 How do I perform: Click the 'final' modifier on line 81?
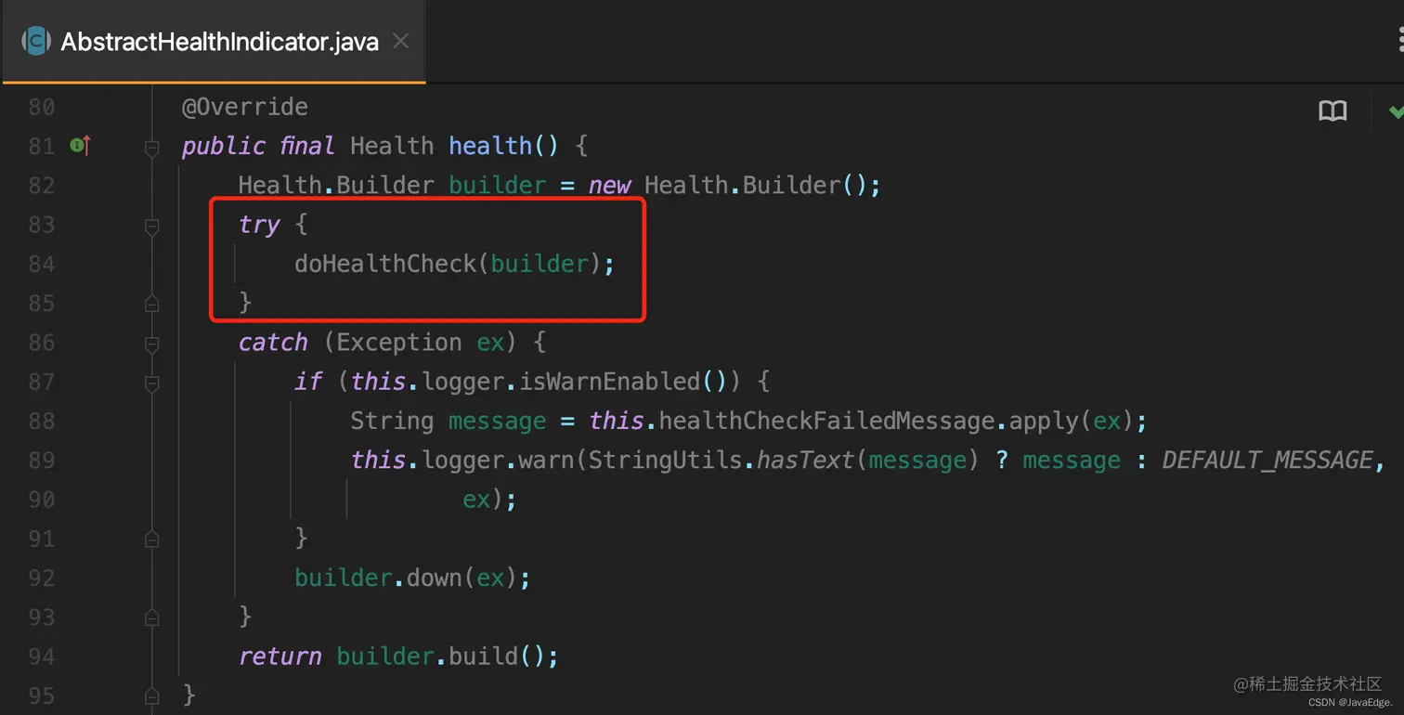click(307, 146)
